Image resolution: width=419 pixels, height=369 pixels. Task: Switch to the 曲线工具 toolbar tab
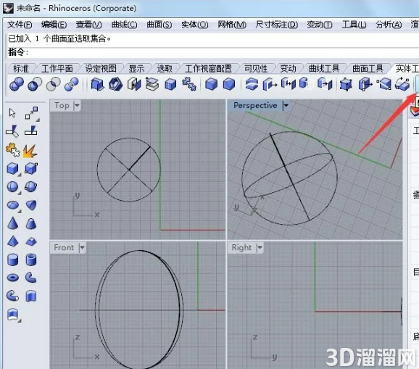(x=324, y=69)
